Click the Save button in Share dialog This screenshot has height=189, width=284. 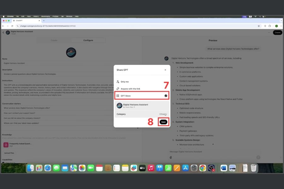[x=163, y=122]
